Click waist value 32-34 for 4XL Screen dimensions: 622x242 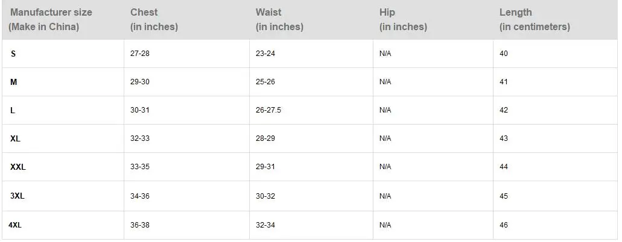pyautogui.click(x=265, y=225)
